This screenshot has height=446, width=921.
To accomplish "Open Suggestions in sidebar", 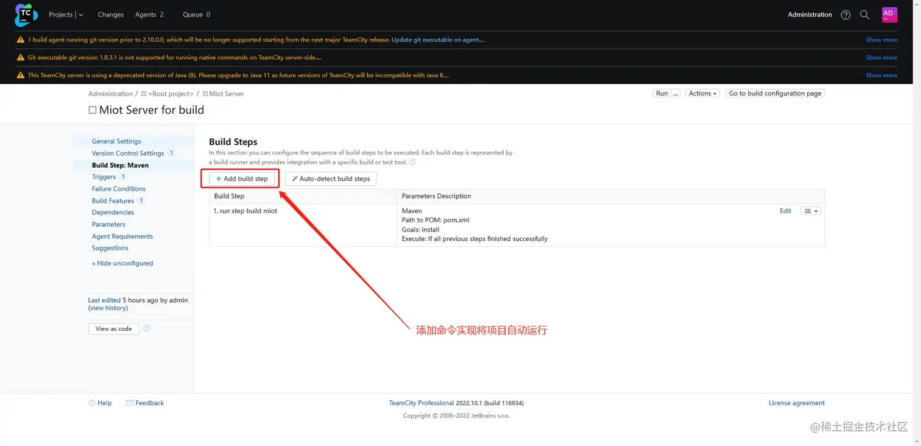I will (x=110, y=248).
